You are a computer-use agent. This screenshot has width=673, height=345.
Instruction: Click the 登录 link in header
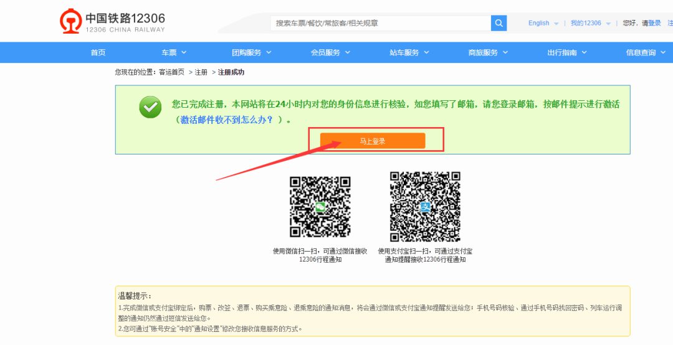click(654, 23)
